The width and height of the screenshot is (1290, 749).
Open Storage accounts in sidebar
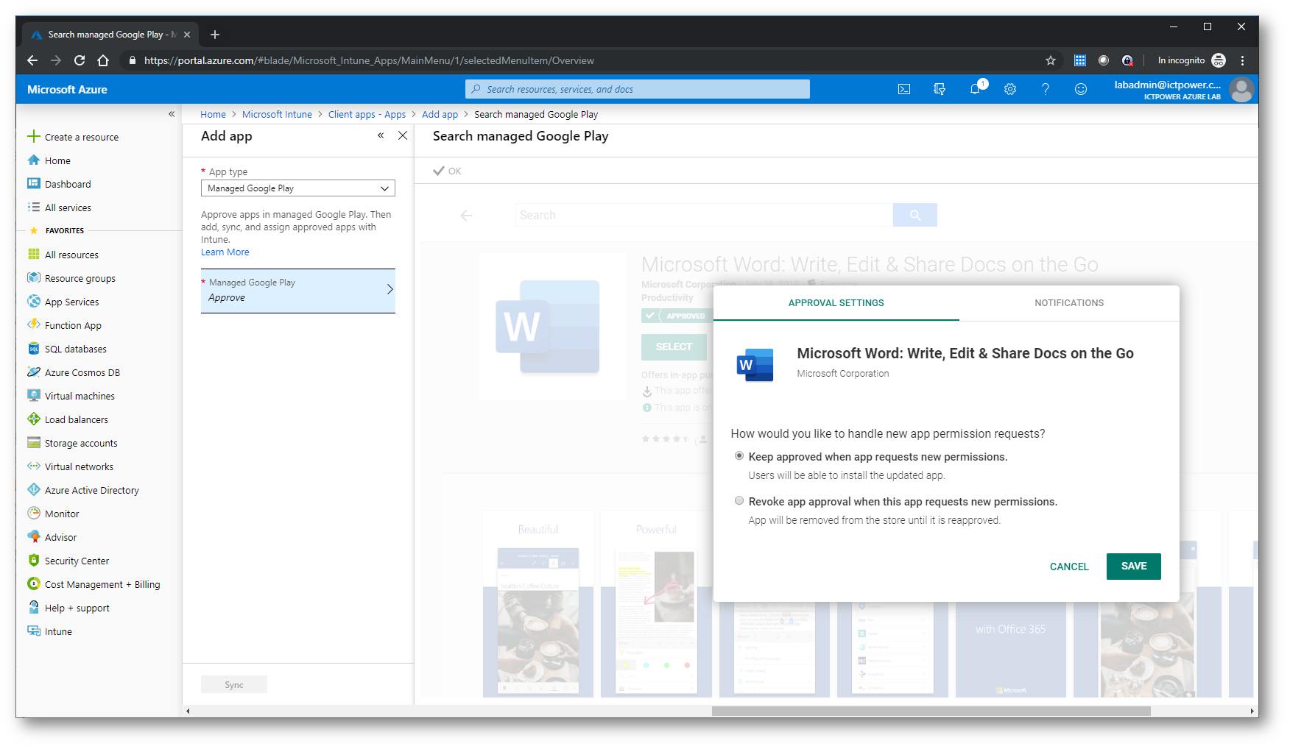click(81, 443)
